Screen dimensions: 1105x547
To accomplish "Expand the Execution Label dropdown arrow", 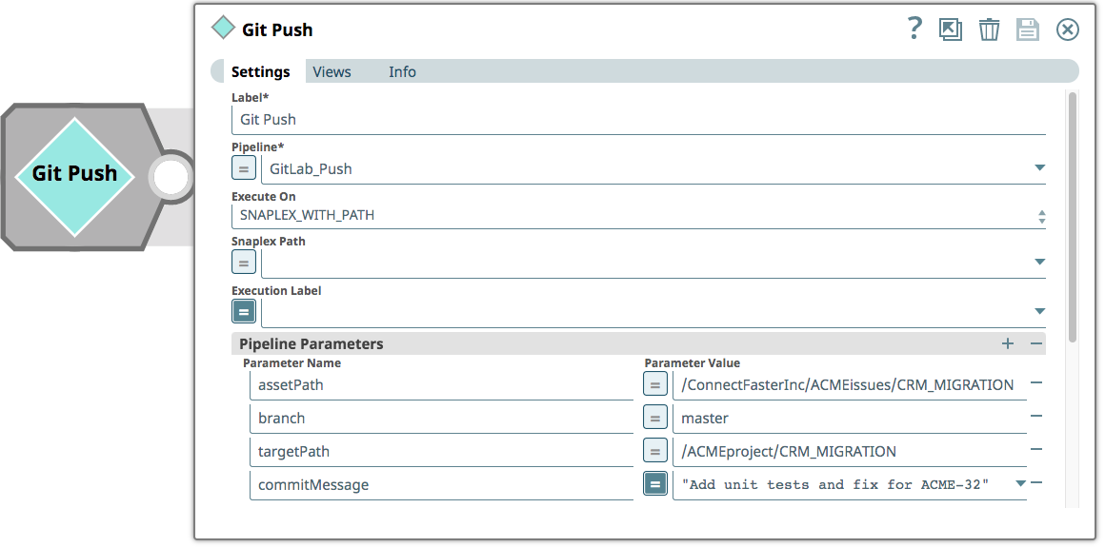I will click(1039, 310).
